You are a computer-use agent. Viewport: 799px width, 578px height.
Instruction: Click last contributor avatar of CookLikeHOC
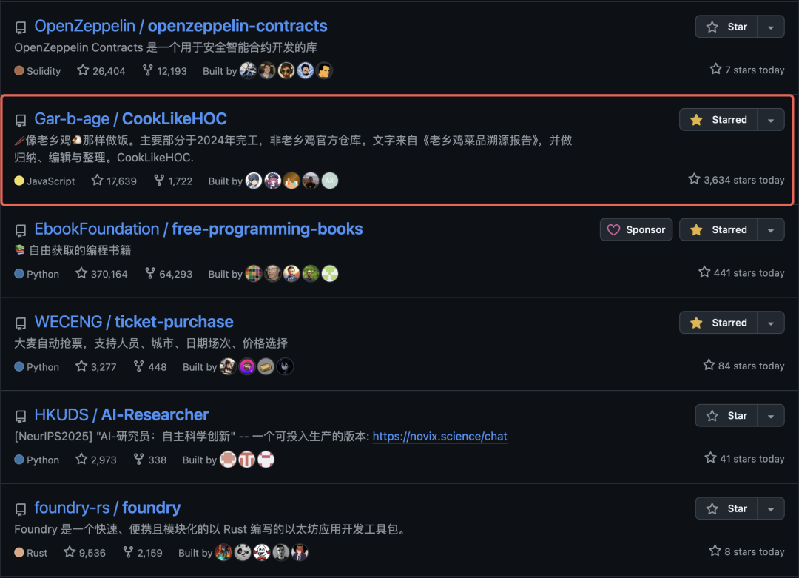pyautogui.click(x=330, y=181)
